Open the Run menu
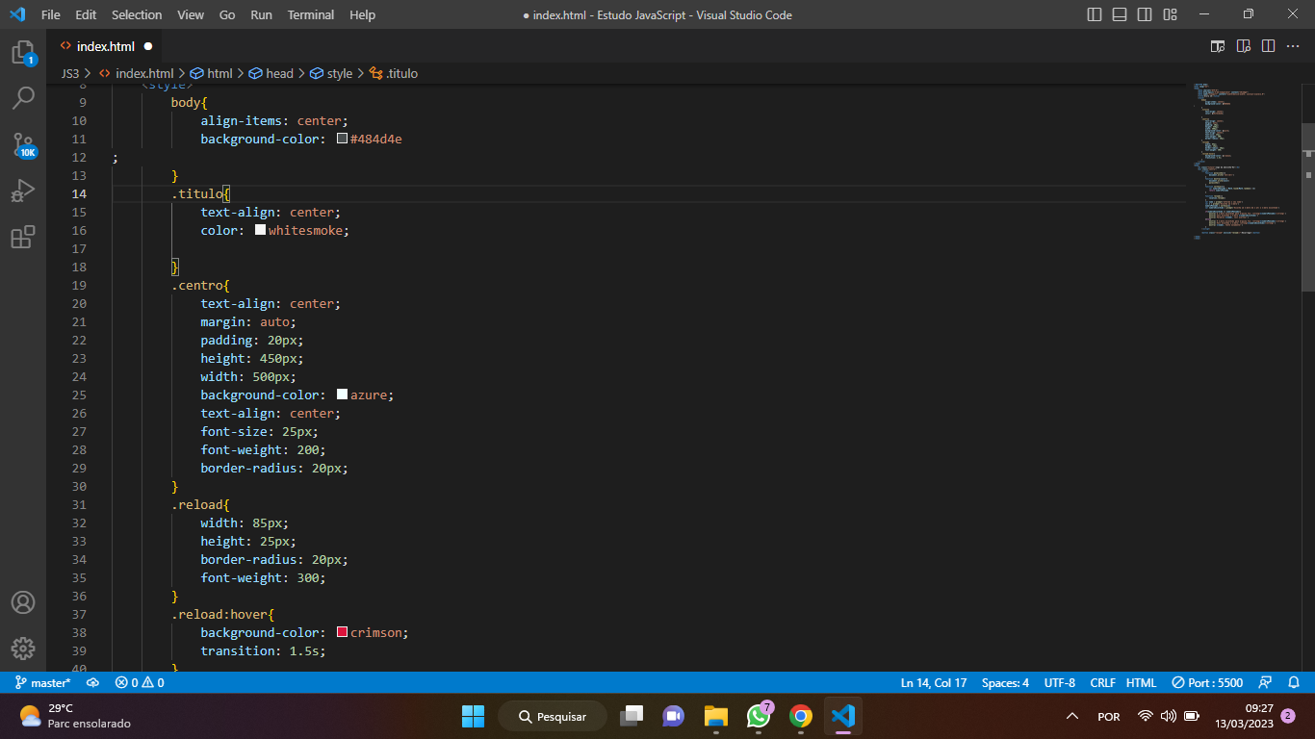Screen dimensions: 1315x739 tap(261, 14)
